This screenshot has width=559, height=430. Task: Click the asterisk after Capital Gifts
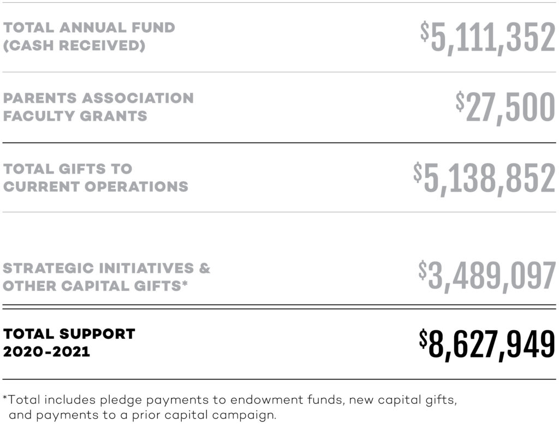click(x=185, y=283)
